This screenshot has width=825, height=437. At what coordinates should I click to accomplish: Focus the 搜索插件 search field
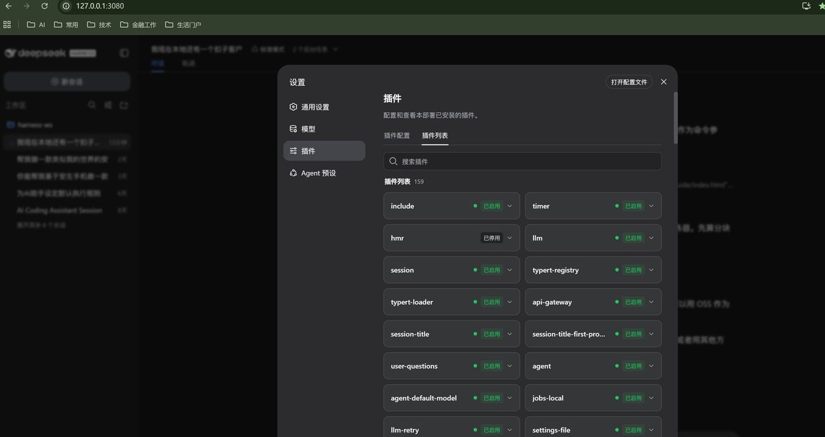(x=522, y=161)
